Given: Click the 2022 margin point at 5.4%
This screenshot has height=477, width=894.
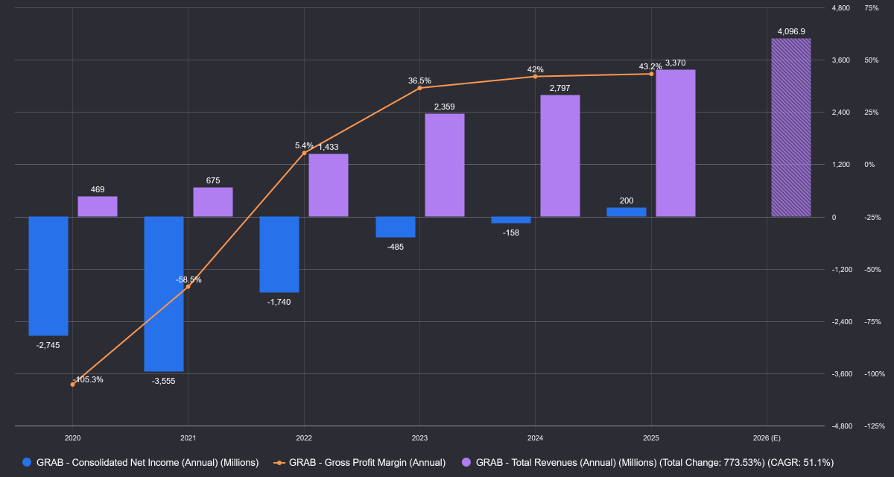Looking at the screenshot, I should tap(304, 153).
